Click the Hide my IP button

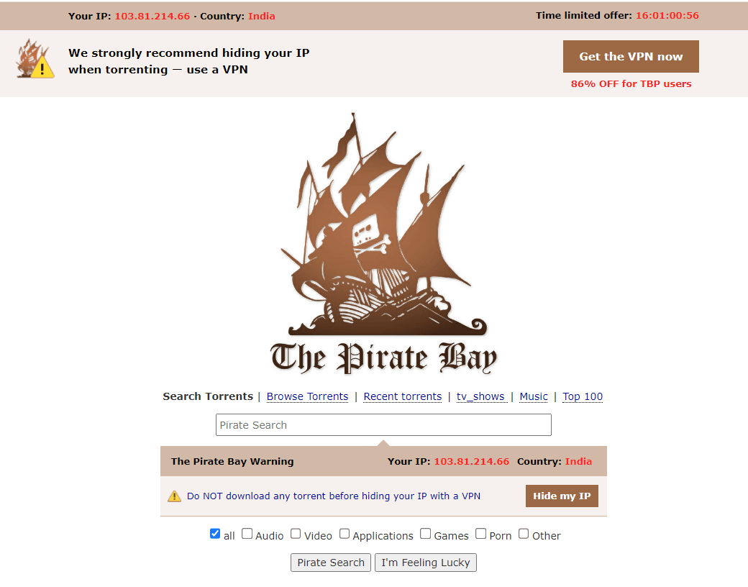(562, 496)
